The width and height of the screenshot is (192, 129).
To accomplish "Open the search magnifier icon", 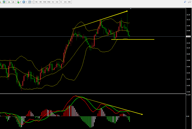I will 185,2.
